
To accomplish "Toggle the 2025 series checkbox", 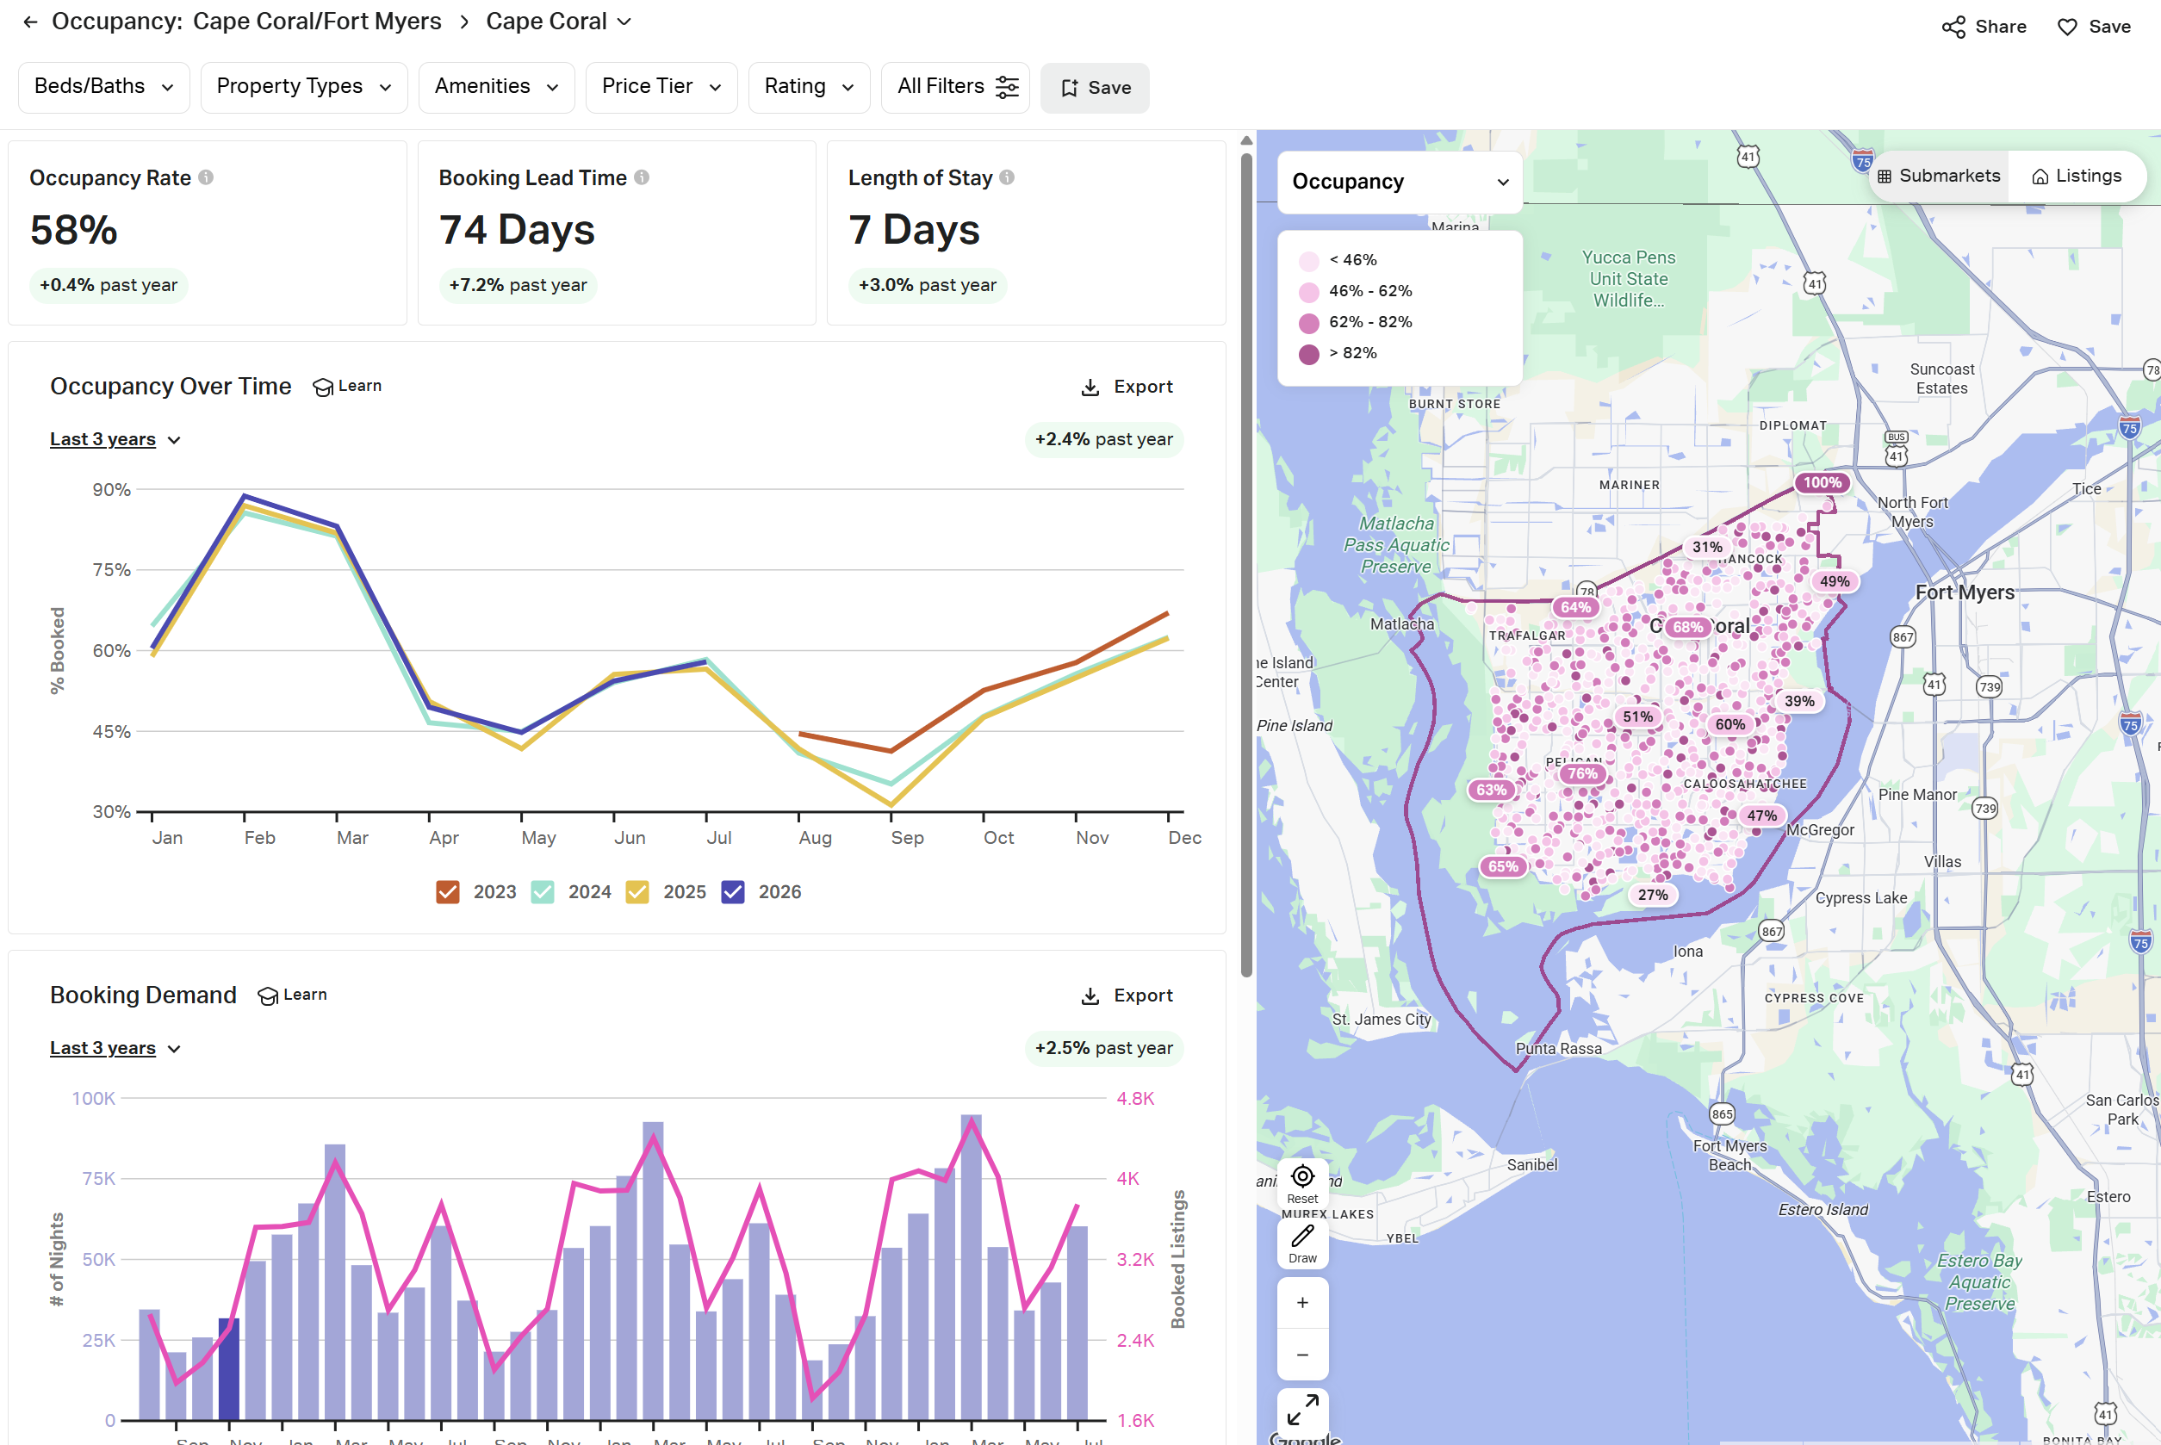I will [x=637, y=892].
